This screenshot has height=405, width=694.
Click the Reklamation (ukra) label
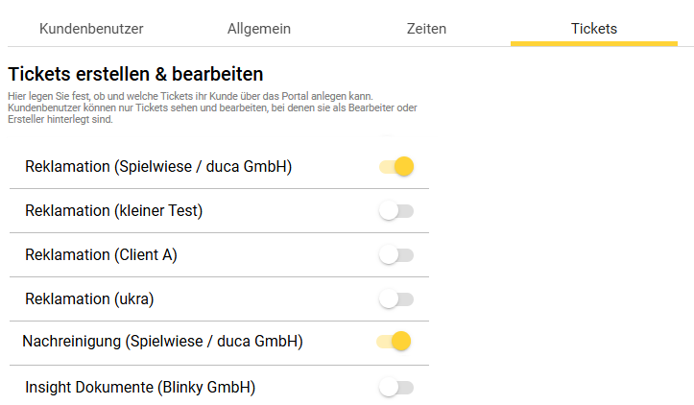89,299
